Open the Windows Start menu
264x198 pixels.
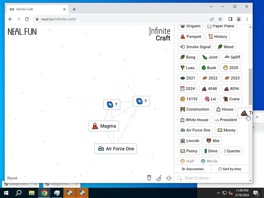click(x=6, y=193)
